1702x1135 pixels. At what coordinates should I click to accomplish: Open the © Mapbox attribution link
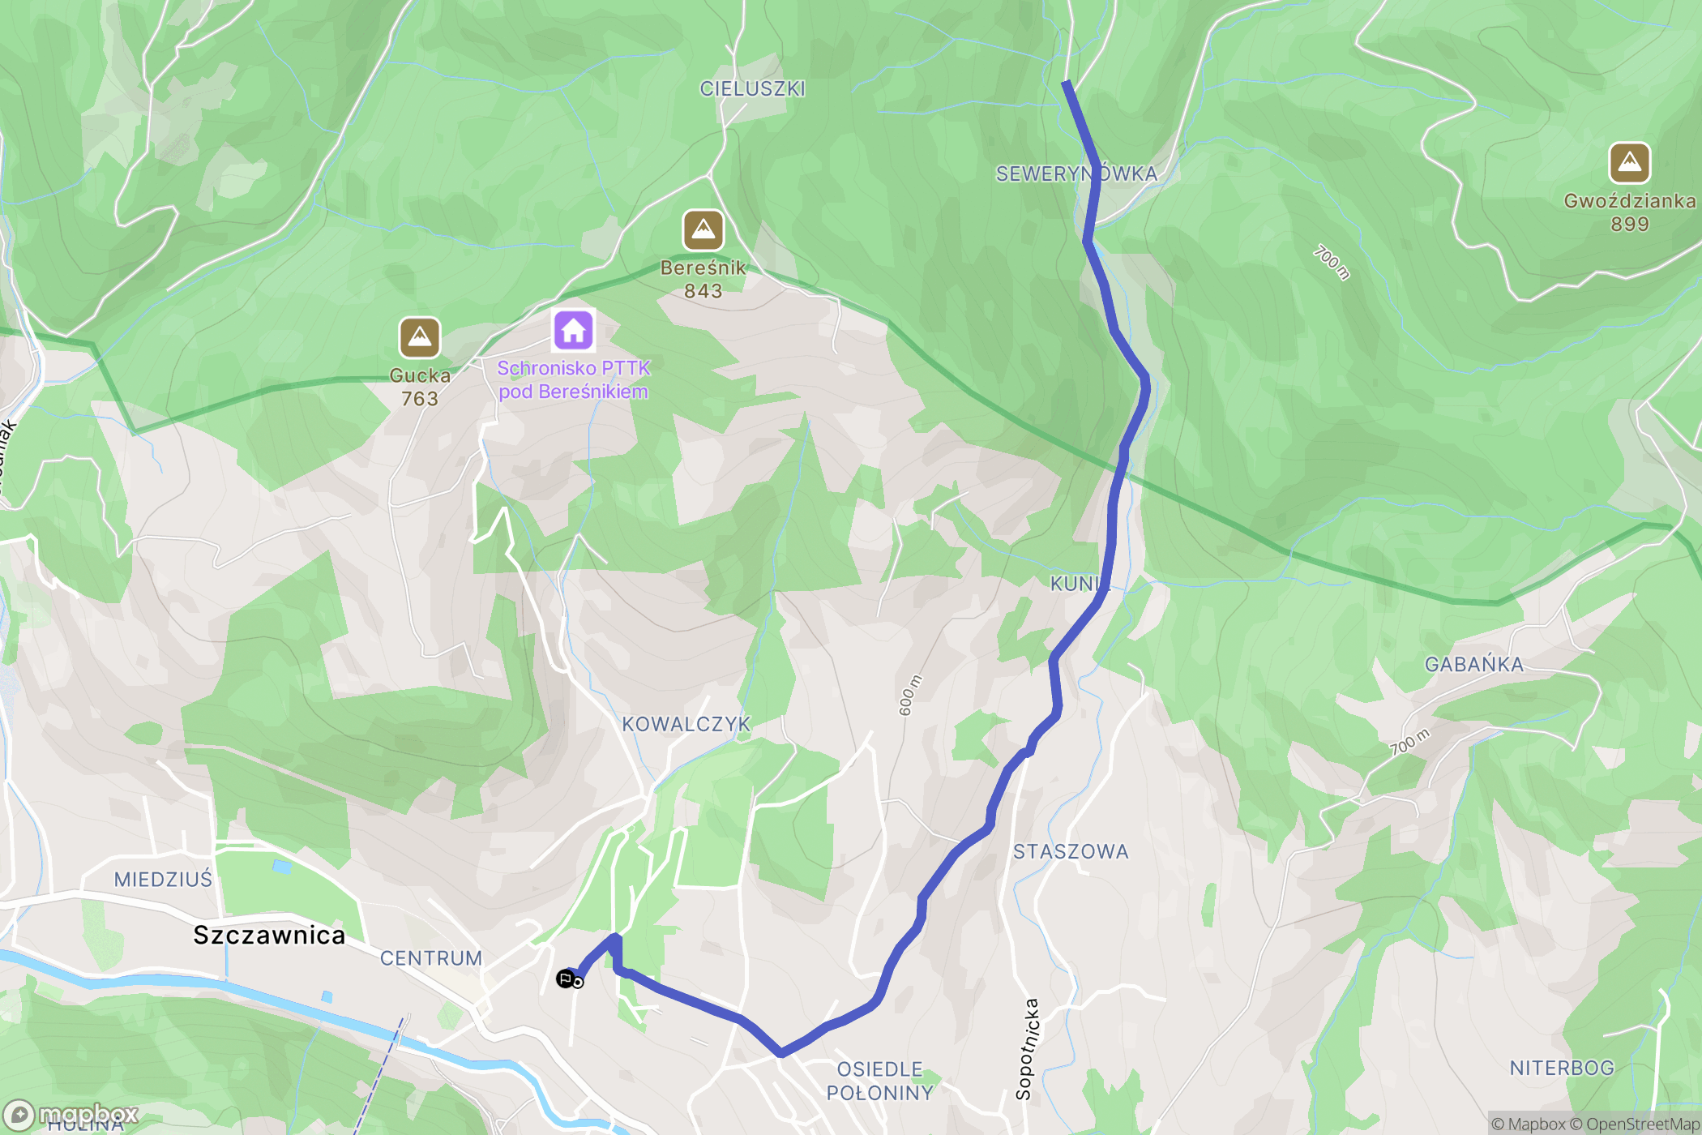[1529, 1124]
